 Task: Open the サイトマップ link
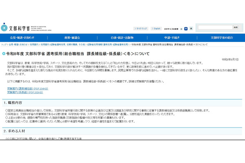[140, 29]
